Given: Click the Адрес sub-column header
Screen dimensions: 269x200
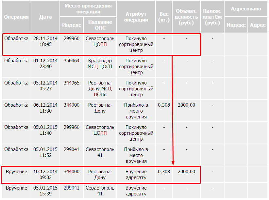Looking at the screenshot, I should [x=258, y=25].
